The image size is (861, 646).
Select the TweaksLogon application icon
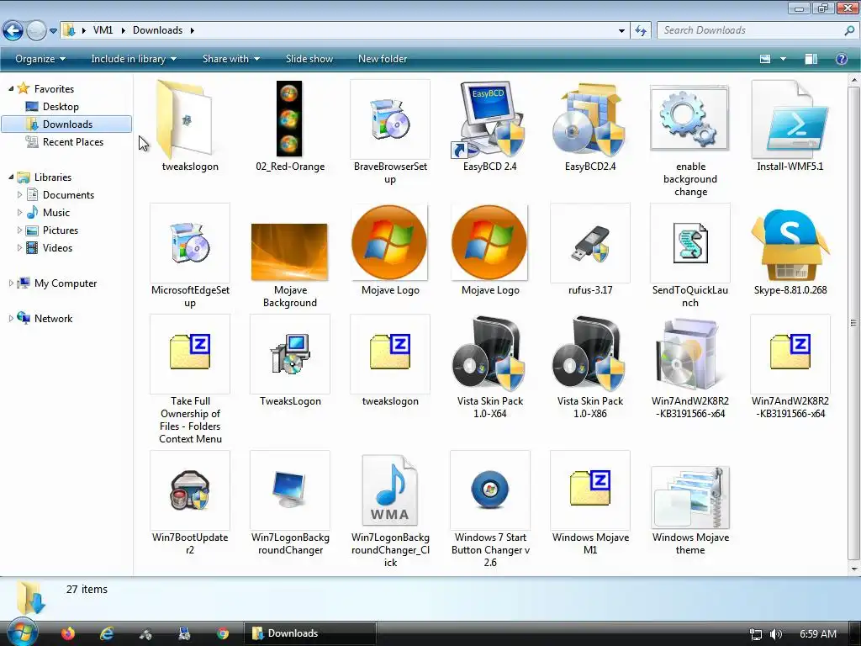[x=290, y=354]
